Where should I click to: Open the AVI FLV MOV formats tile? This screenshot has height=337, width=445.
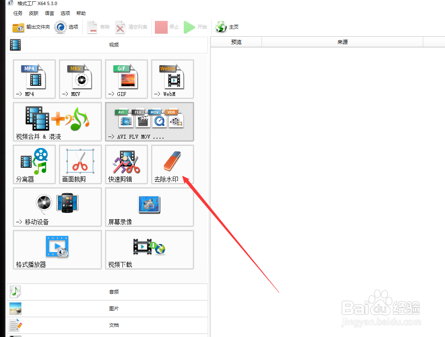click(150, 122)
